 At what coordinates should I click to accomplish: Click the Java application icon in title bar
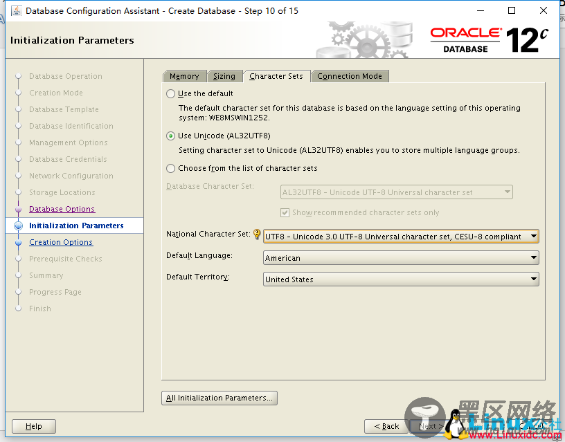(x=17, y=11)
